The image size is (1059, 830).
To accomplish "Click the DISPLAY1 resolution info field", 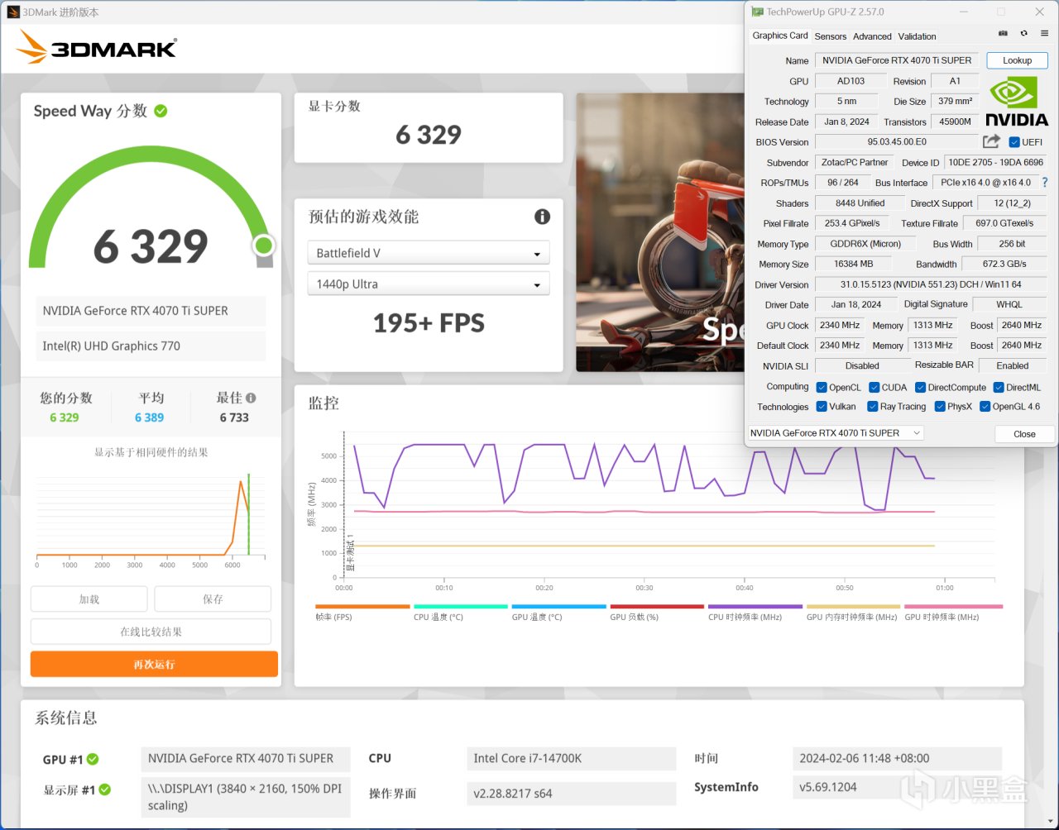I will pyautogui.click(x=246, y=797).
